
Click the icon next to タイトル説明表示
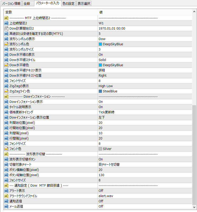(6, 107)
